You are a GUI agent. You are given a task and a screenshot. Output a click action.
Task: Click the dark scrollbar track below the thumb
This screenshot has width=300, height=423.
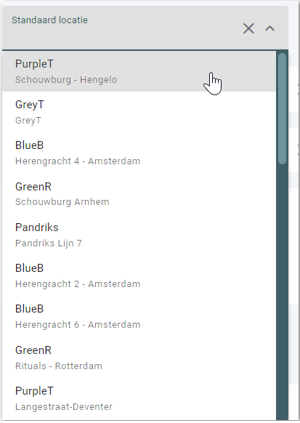(x=282, y=291)
